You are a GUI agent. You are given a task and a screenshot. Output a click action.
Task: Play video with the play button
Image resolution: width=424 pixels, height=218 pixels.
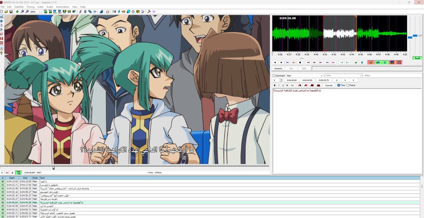pos(2,173)
